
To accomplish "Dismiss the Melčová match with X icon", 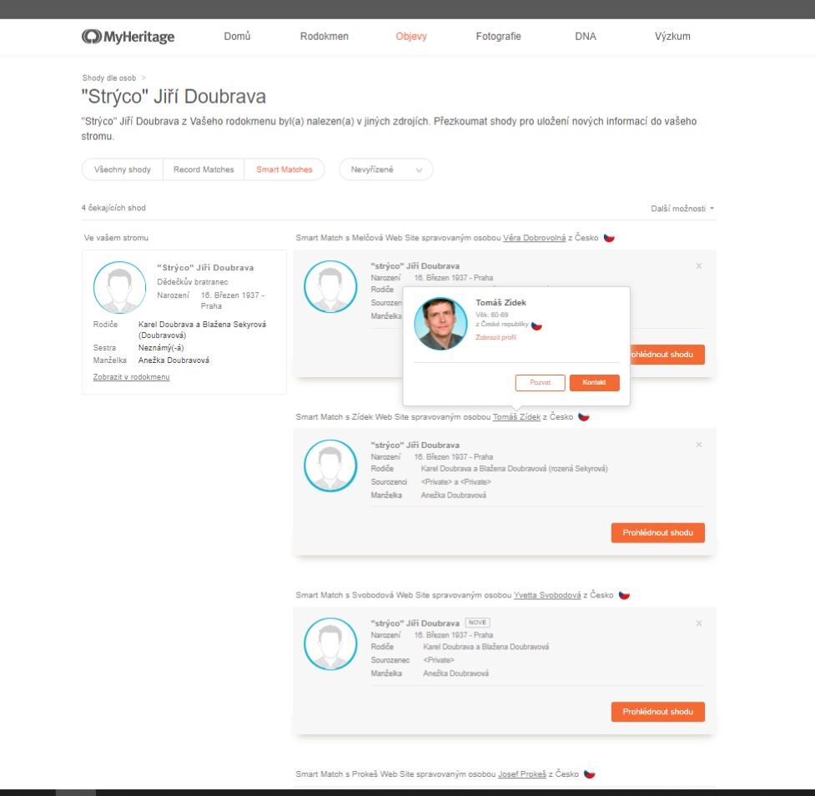I will pos(698,266).
